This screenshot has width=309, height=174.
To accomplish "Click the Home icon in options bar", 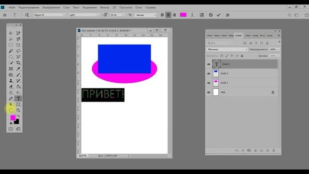I will pos(5,15).
